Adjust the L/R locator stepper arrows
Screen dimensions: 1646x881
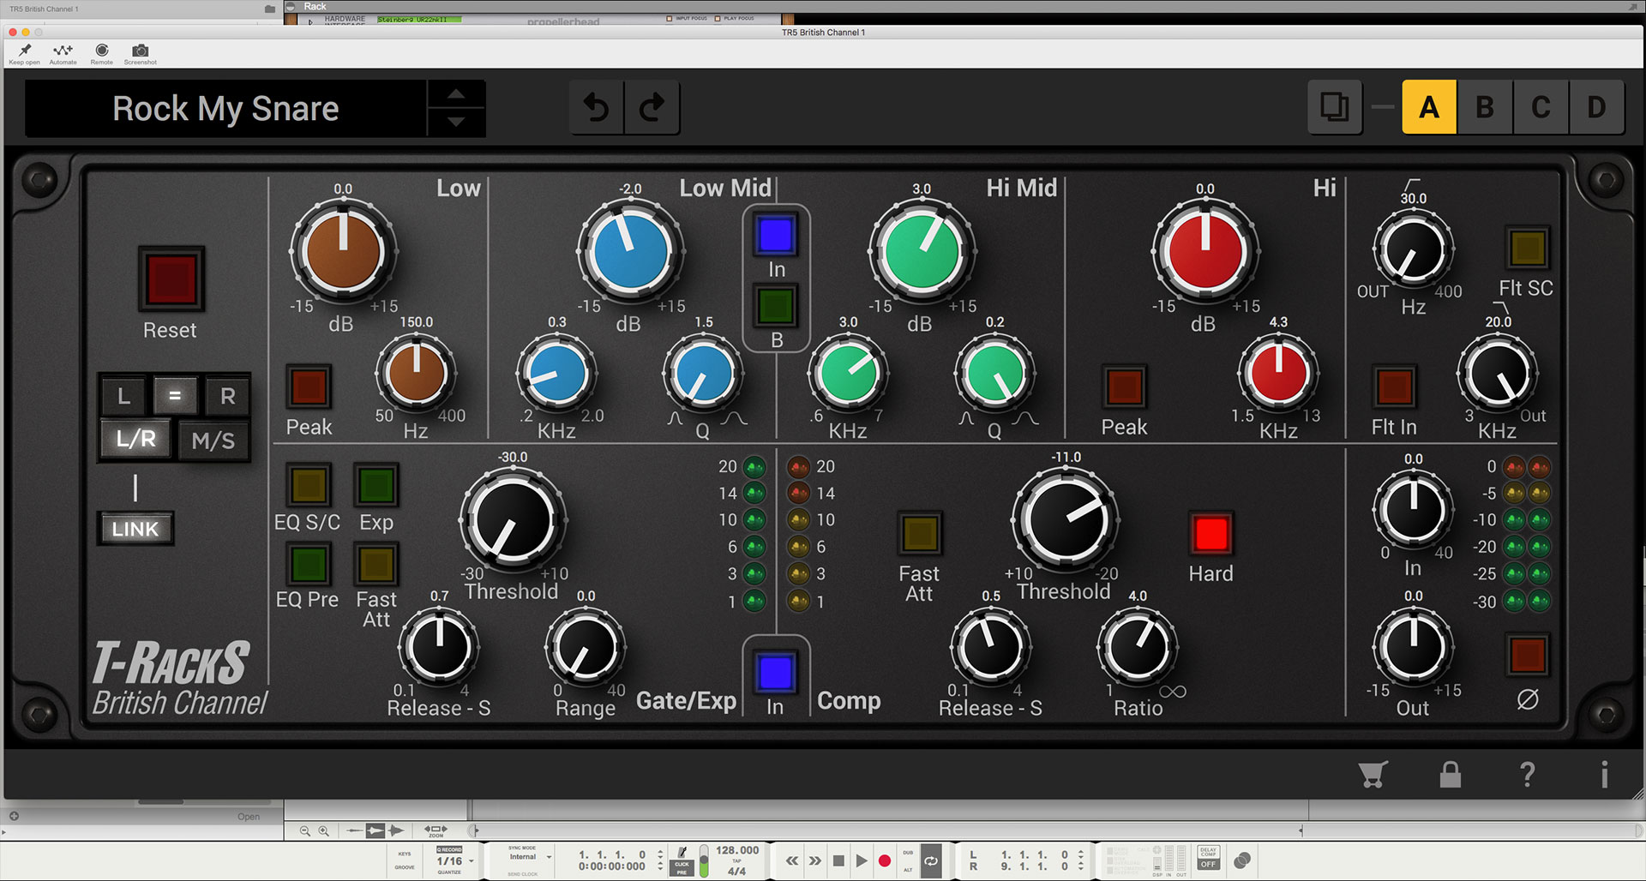1080,860
